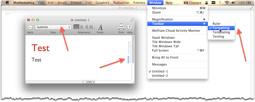The height and width of the screenshot is (102, 255).
Task: Enable the Testing toolbar
Action: tap(221, 37)
